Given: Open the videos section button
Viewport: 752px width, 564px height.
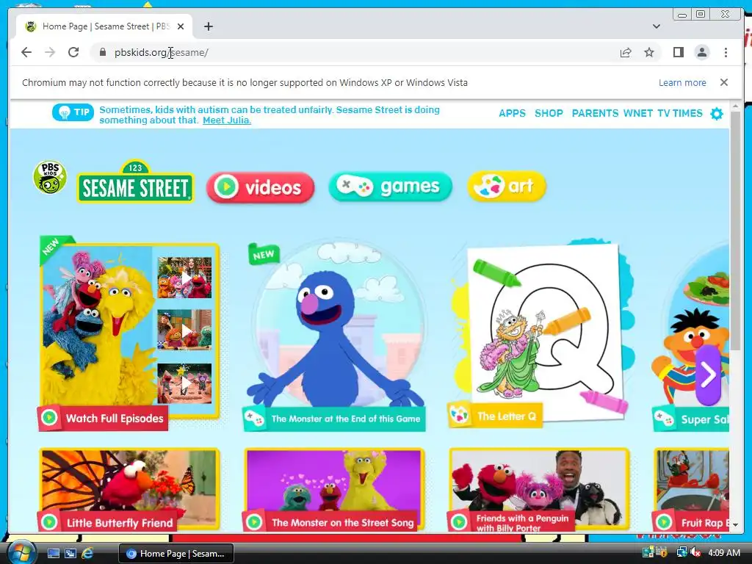Looking at the screenshot, I should (261, 187).
